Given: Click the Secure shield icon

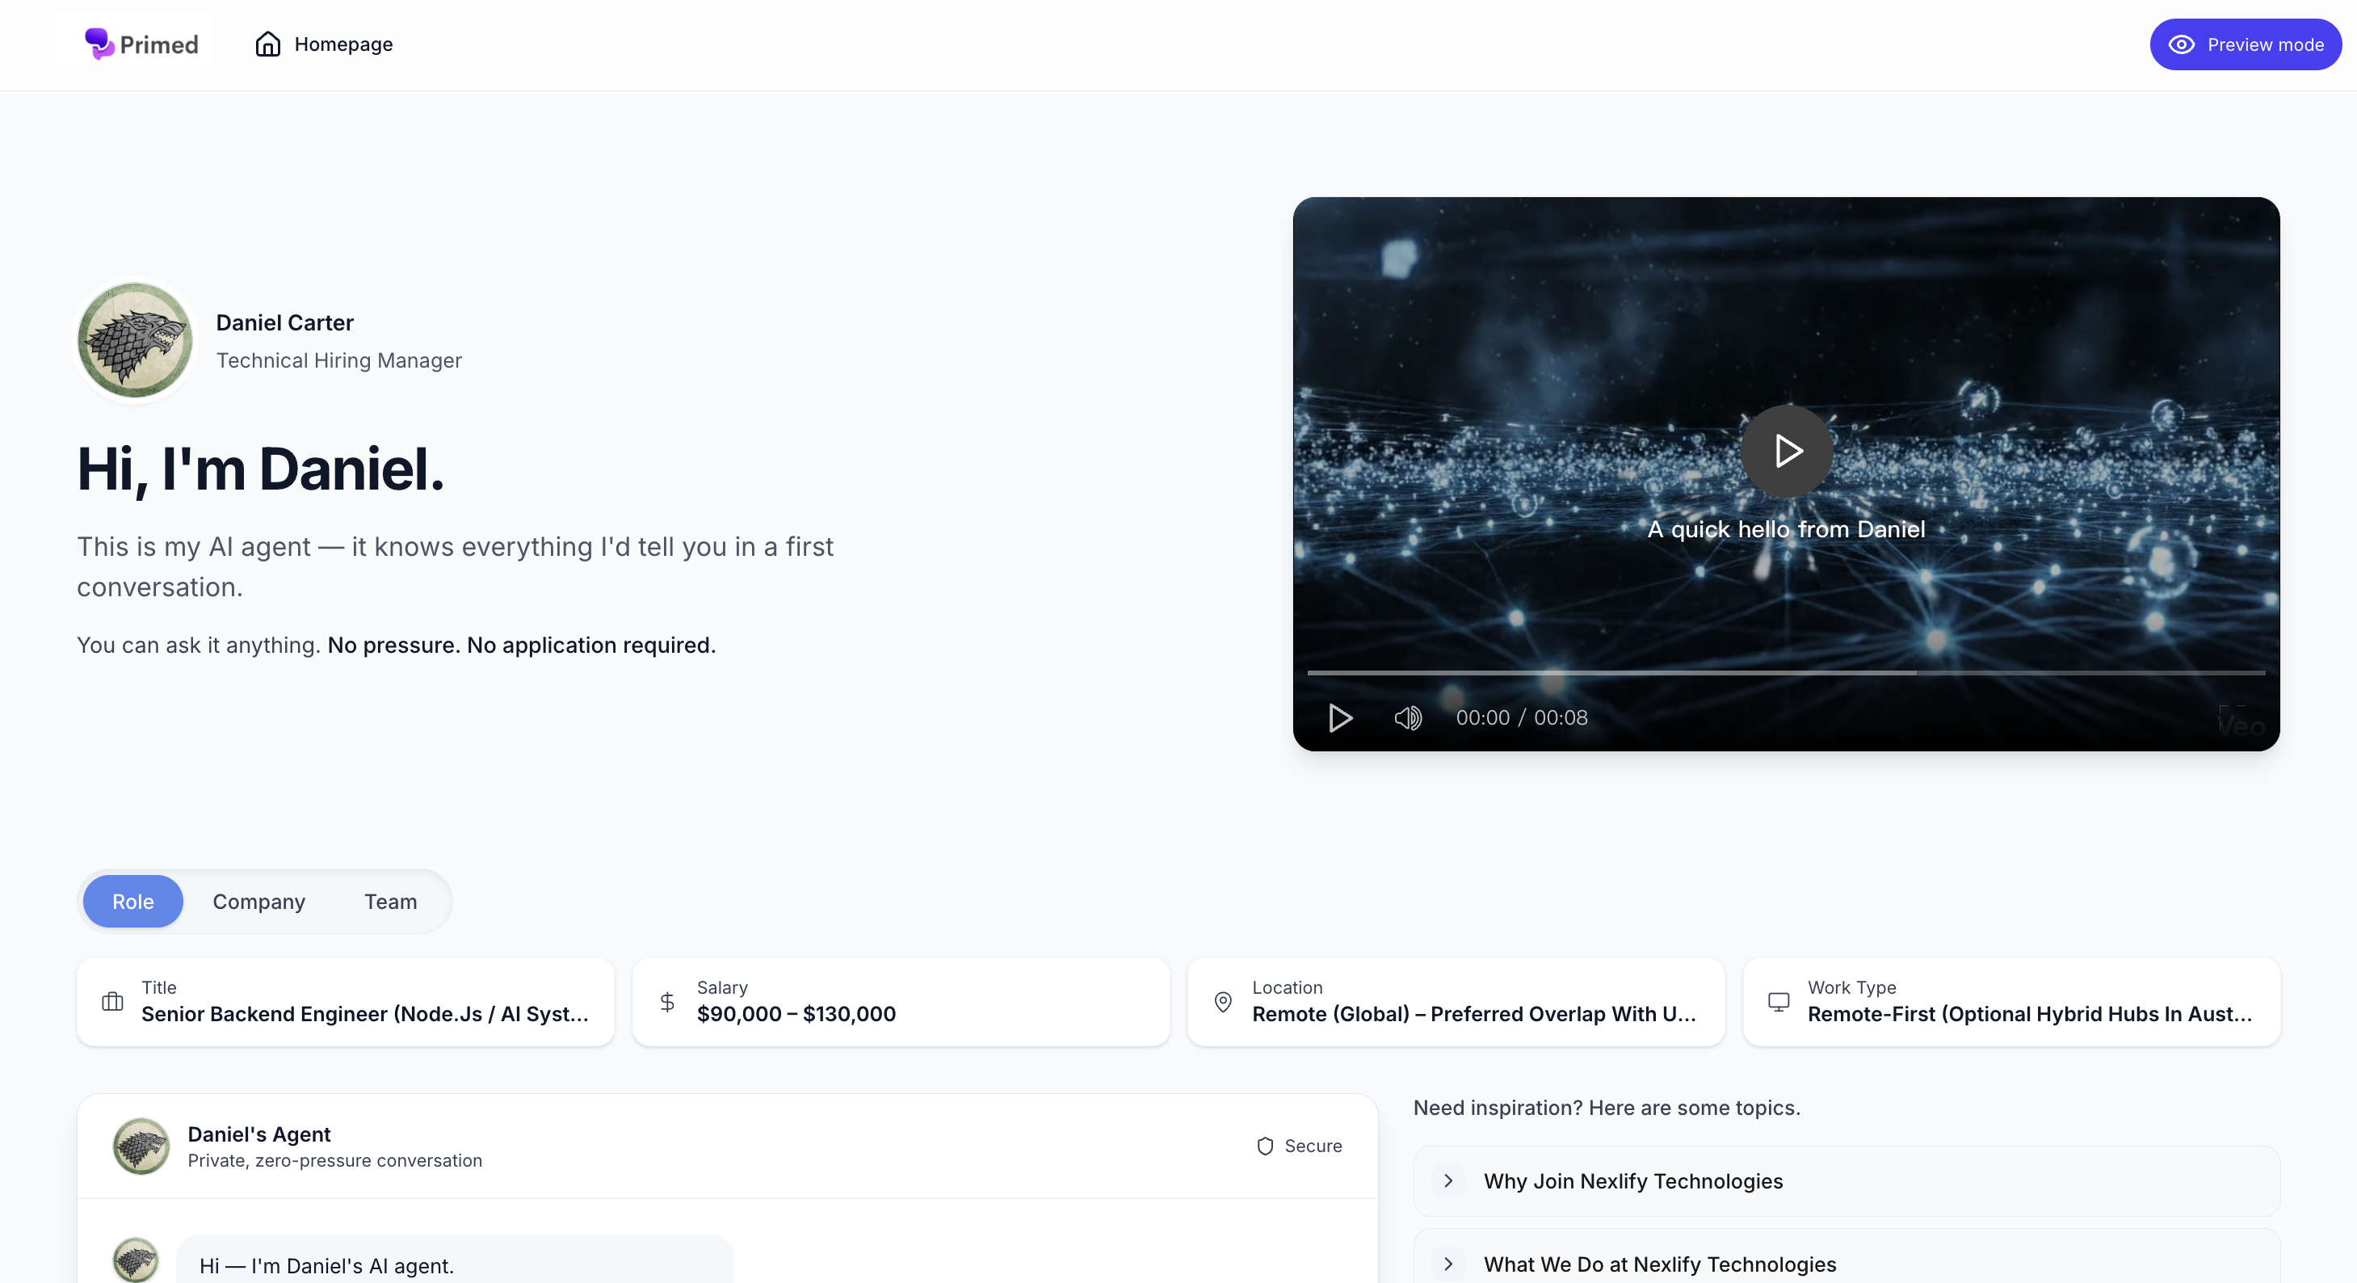Looking at the screenshot, I should point(1266,1146).
